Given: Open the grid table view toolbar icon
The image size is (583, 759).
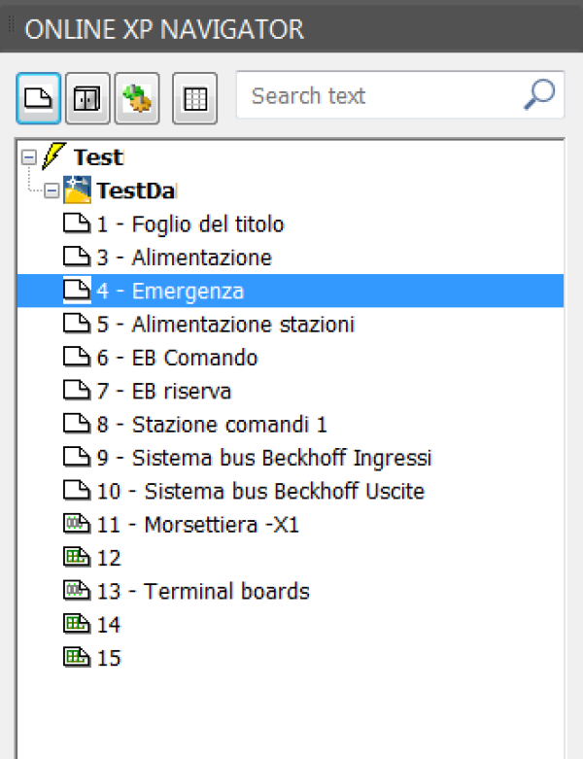Looking at the screenshot, I should [x=195, y=98].
